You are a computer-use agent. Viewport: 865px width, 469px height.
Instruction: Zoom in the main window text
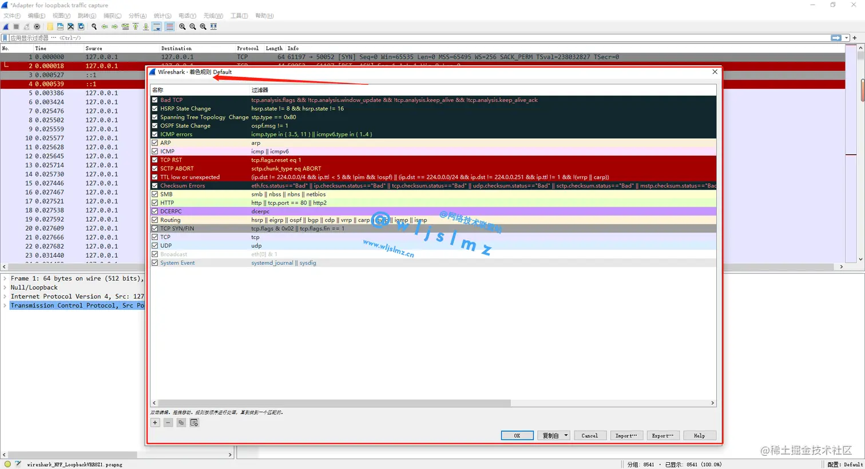tap(182, 26)
